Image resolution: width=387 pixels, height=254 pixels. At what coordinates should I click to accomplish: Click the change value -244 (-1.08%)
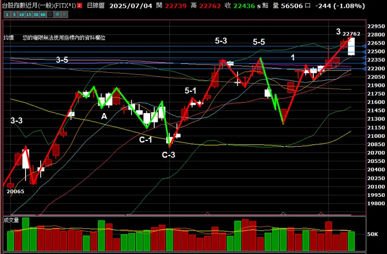340,6
